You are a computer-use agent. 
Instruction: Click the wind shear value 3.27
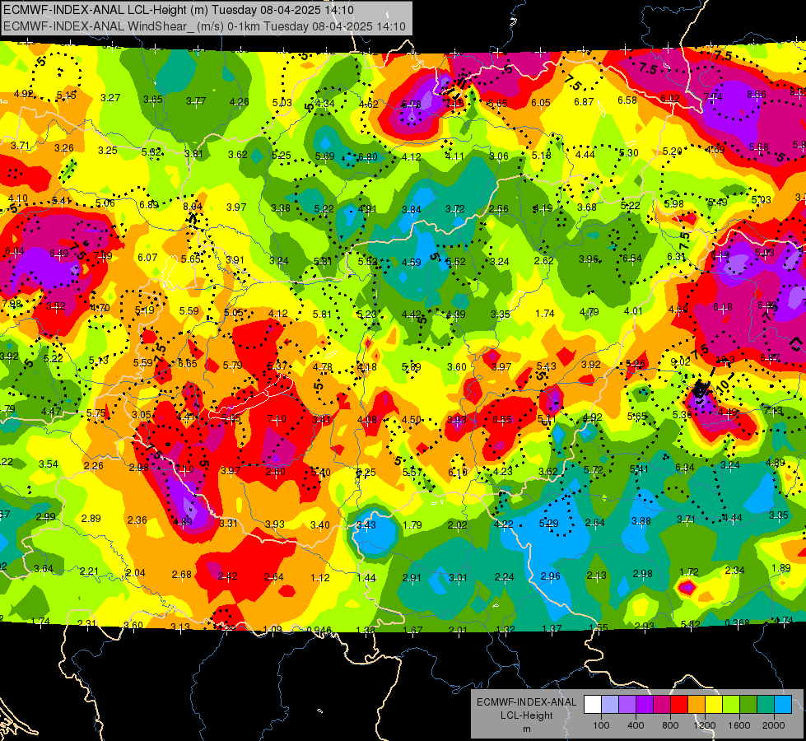pos(110,98)
